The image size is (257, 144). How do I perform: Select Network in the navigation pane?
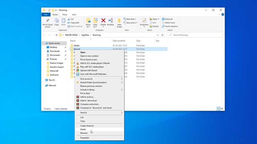(52, 85)
